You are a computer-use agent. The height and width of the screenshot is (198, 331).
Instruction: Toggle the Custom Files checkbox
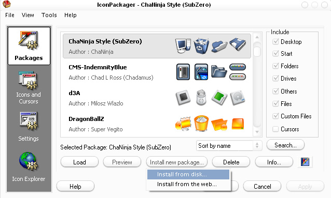click(x=275, y=116)
